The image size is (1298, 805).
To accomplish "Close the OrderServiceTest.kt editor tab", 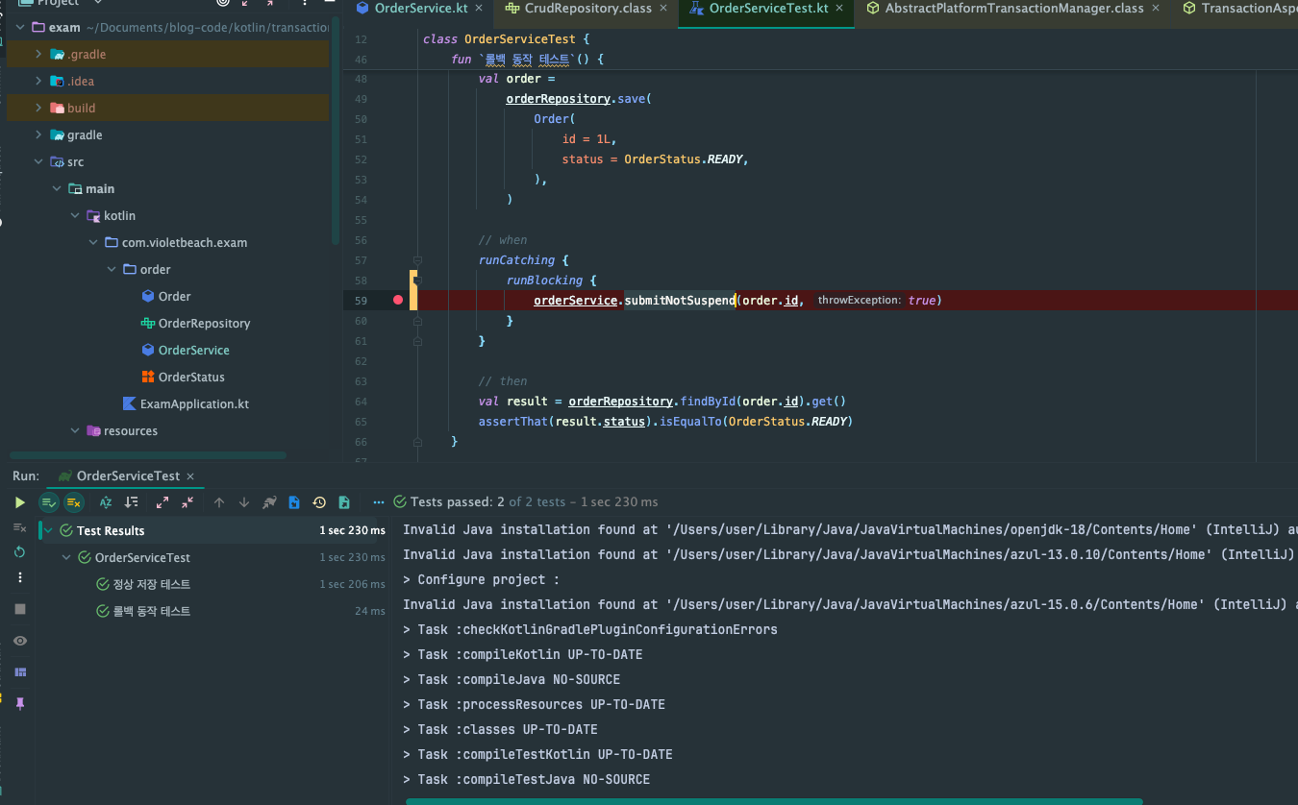I will (840, 9).
